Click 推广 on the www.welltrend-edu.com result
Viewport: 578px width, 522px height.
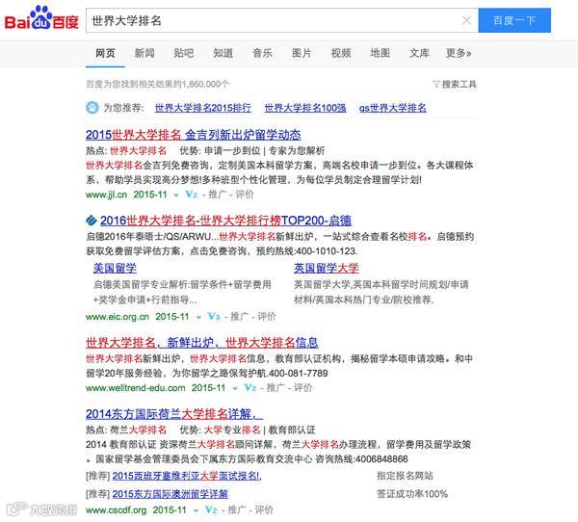coord(276,387)
